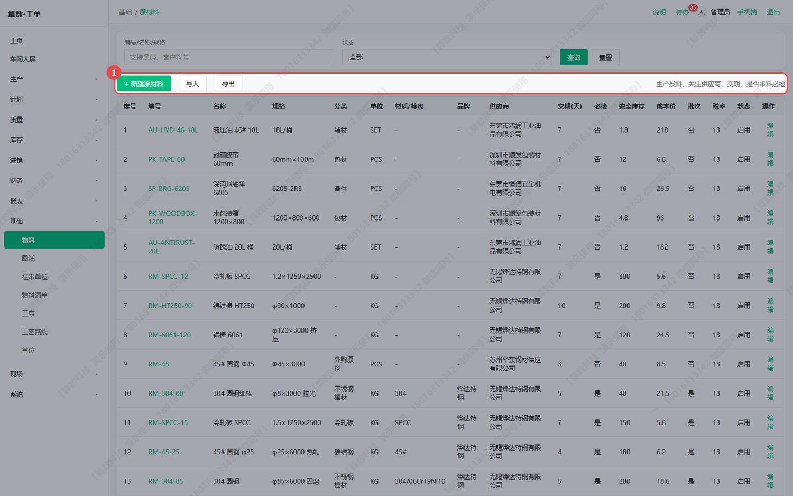Click the 导出 export button
This screenshot has height=496, width=793.
pyautogui.click(x=228, y=84)
